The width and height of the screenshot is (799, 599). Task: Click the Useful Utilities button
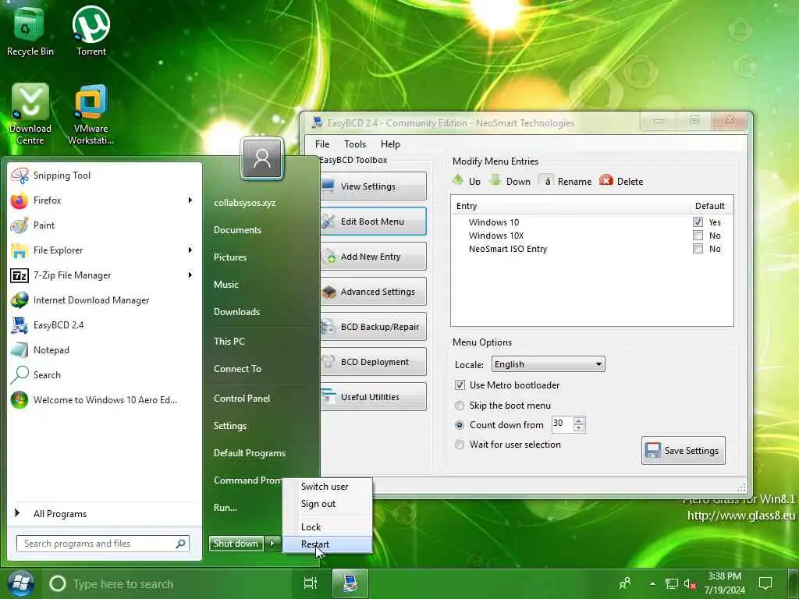coord(373,397)
